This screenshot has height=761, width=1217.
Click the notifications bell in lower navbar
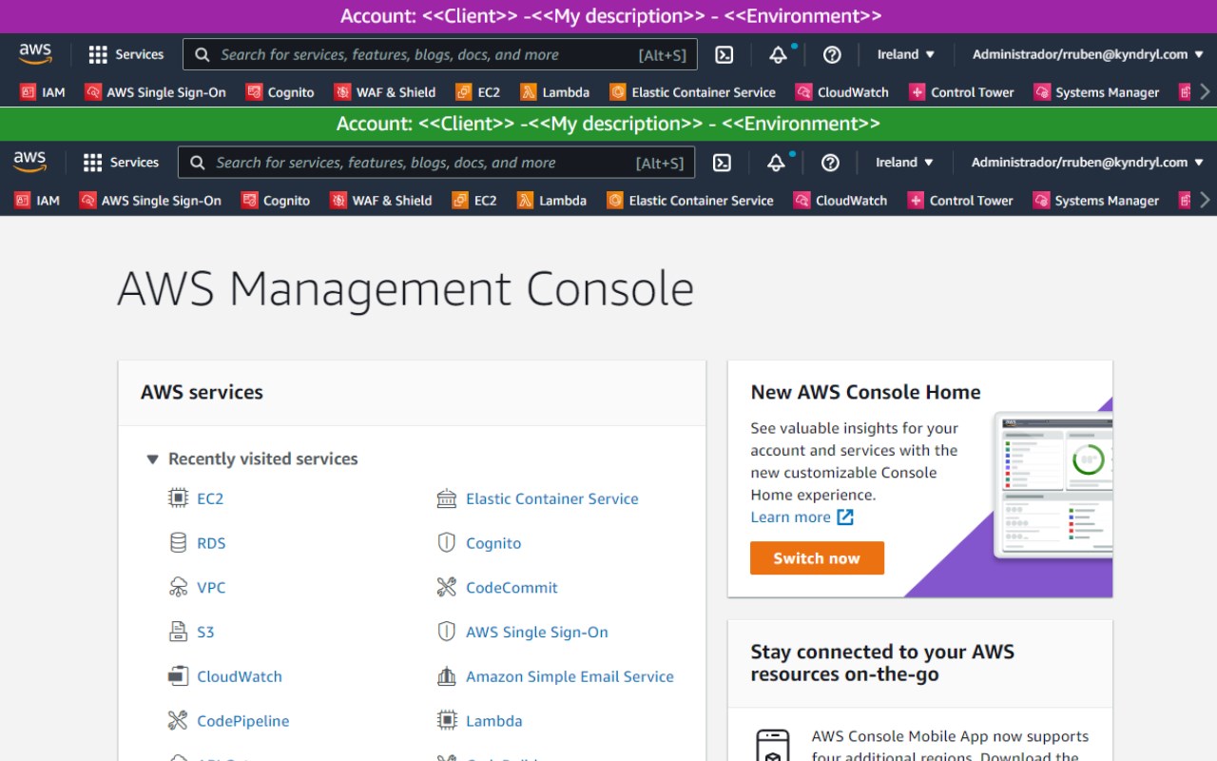tap(777, 163)
